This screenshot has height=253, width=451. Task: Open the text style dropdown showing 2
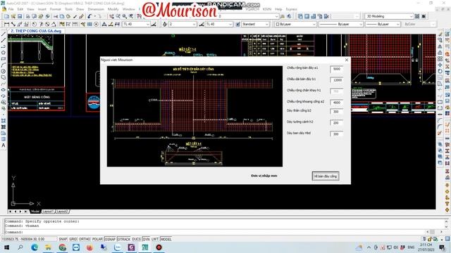(x=183, y=25)
